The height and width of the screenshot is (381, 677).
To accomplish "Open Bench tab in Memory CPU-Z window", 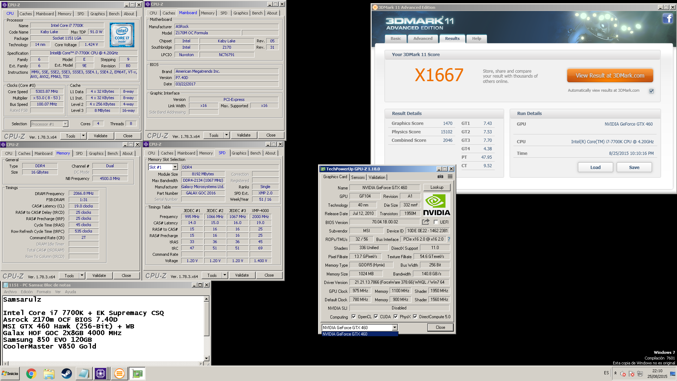I will (x=112, y=153).
